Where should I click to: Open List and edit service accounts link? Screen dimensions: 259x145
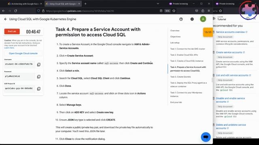pyautogui.click(x=232, y=75)
